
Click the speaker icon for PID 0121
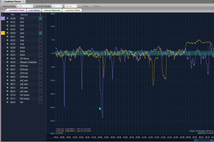click(x=7, y=22)
